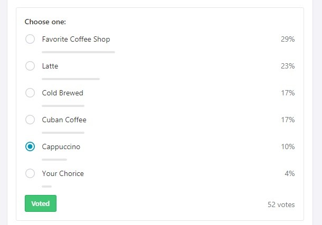The height and width of the screenshot is (225, 322).
Task: Click the Cuban Coffee option label
Action: click(x=64, y=120)
